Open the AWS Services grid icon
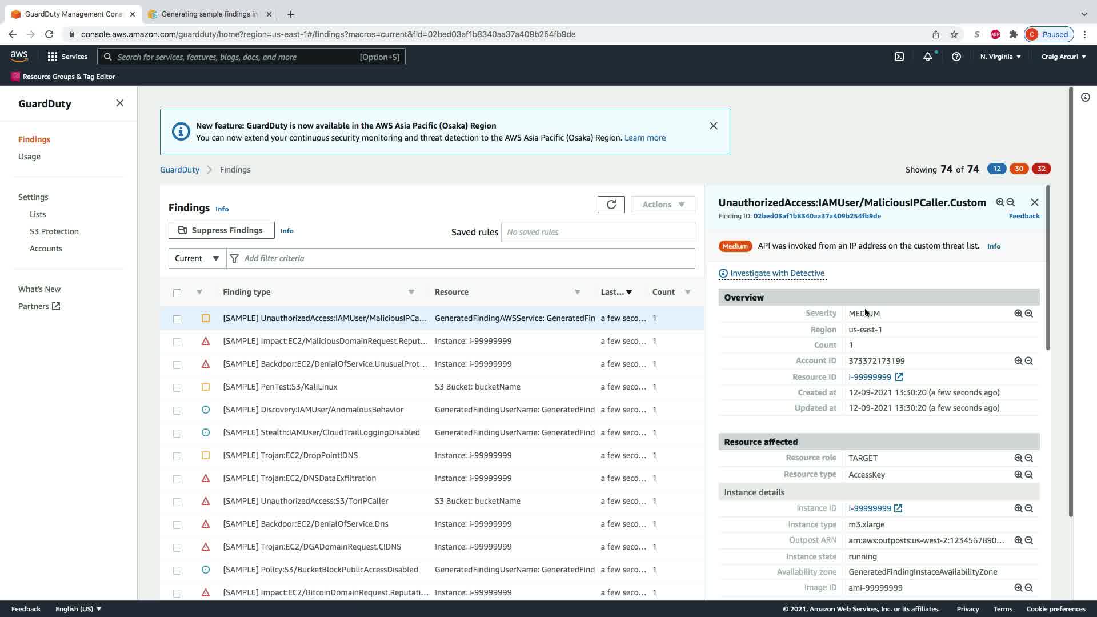Viewport: 1097px width, 617px height. [x=53, y=57]
